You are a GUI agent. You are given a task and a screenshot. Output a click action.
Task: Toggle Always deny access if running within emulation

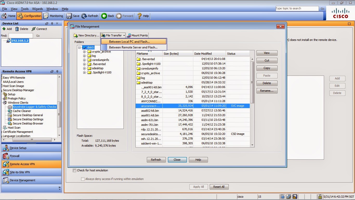click(x=83, y=179)
